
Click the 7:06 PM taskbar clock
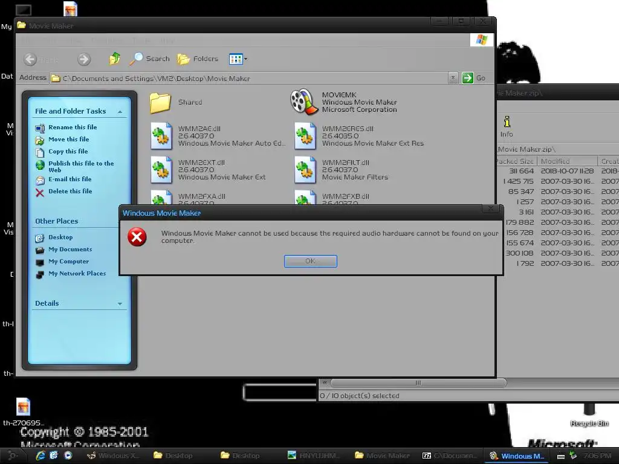pyautogui.click(x=597, y=456)
